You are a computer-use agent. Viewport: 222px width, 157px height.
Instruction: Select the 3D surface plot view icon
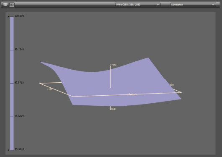coord(12,5)
